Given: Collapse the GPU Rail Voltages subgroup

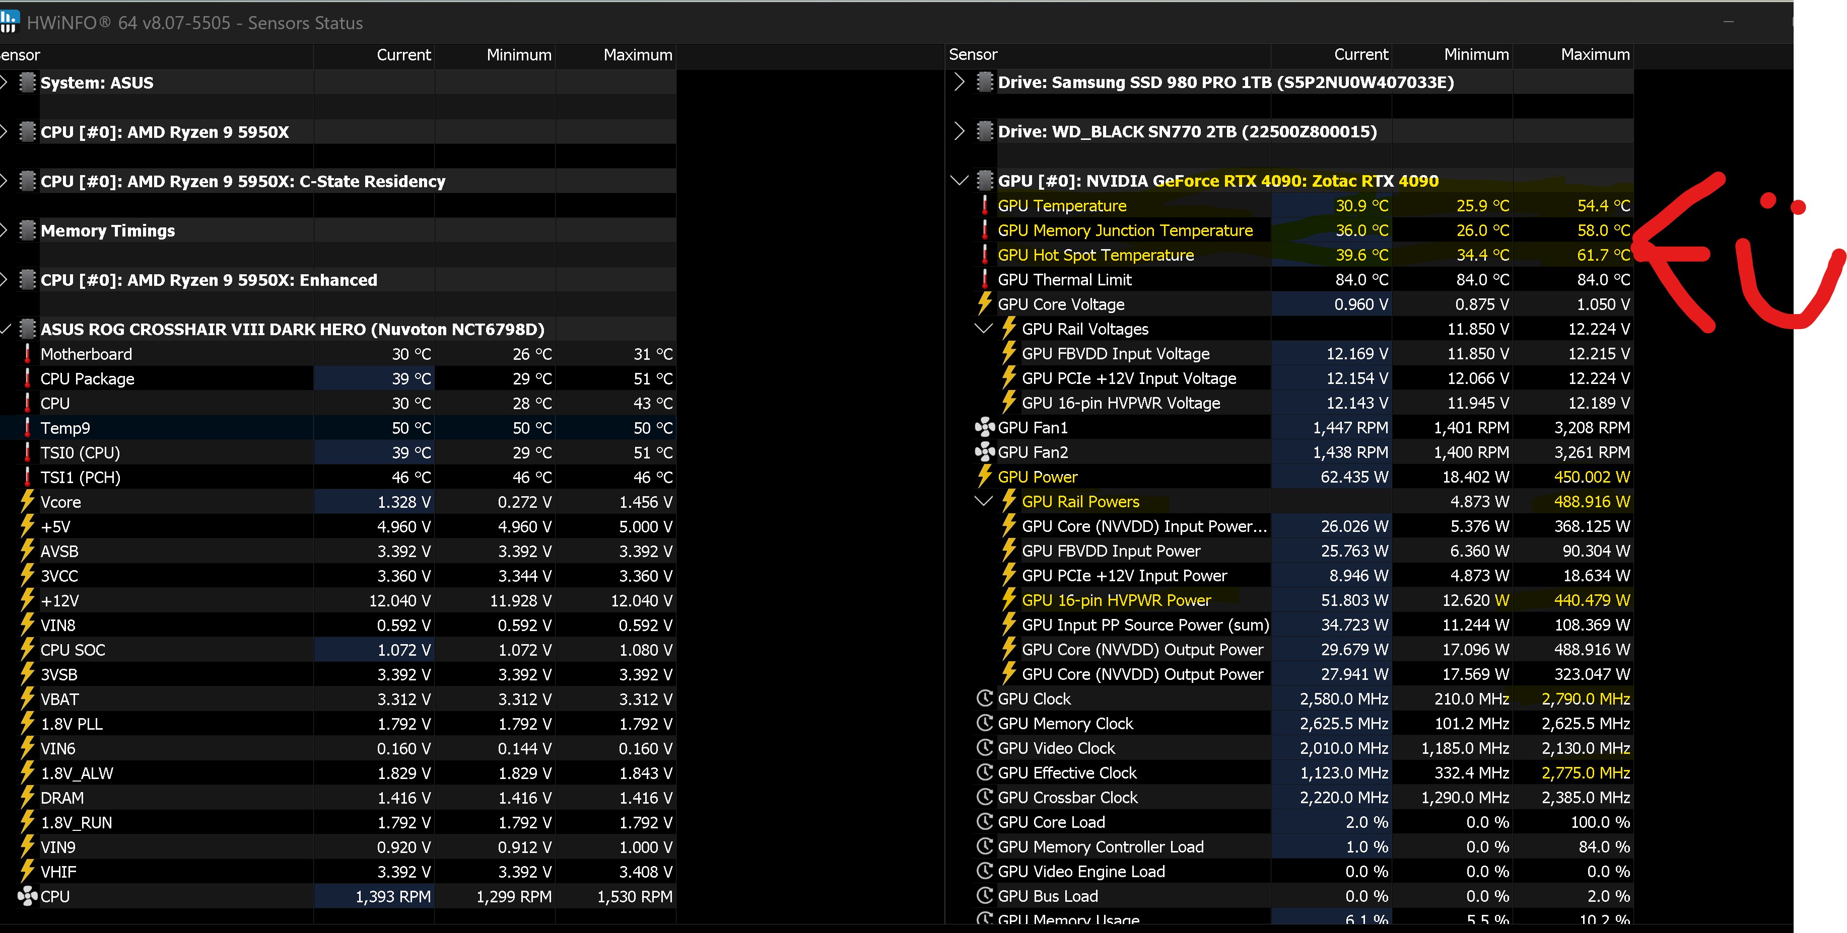Looking at the screenshot, I should 984,329.
